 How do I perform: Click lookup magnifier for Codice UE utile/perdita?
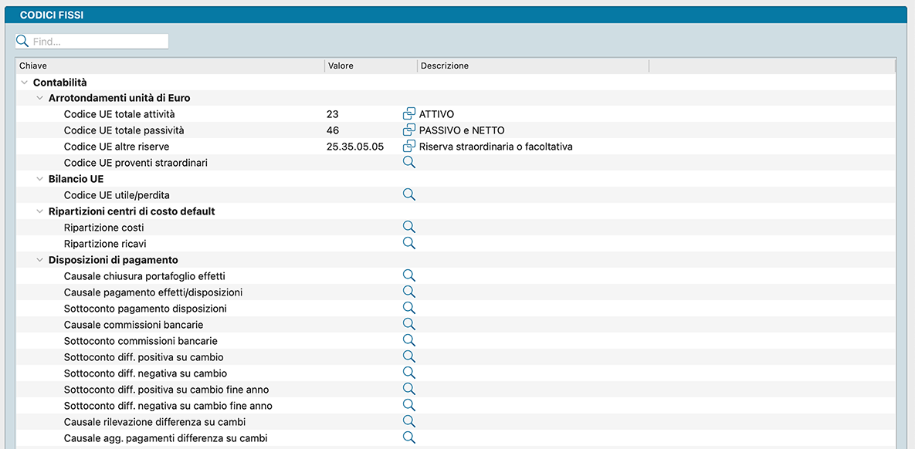click(x=409, y=195)
